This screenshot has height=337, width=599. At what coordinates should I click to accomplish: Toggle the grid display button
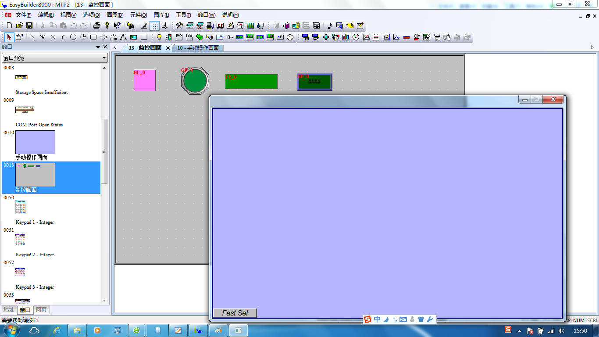(154, 26)
